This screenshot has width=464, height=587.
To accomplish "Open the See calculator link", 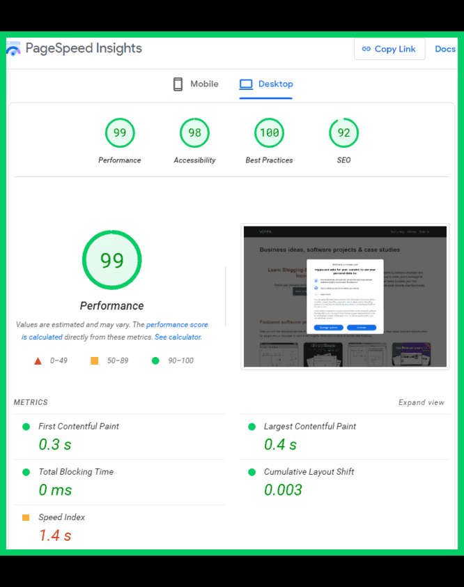I will 178,337.
